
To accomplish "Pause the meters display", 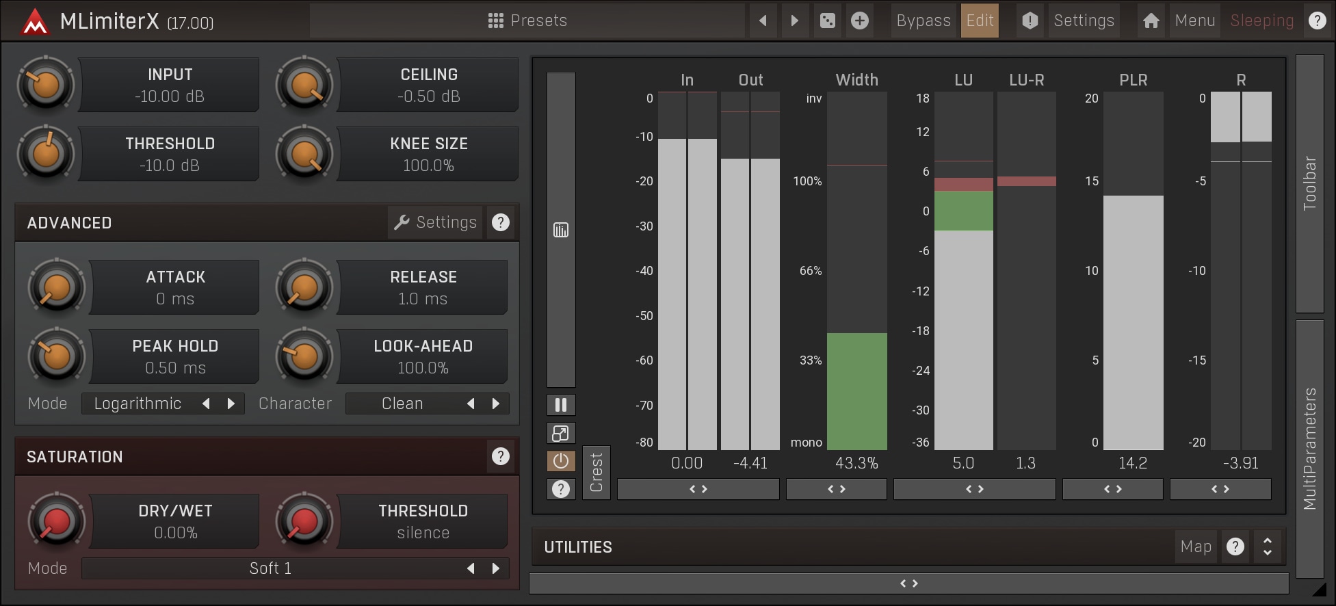I will (561, 405).
